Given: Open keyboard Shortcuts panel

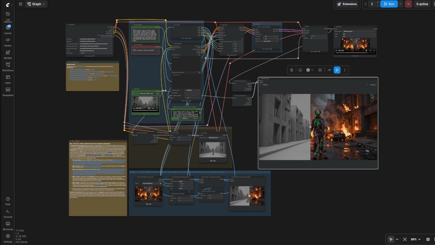Looking at the screenshot, I should coord(8,226).
